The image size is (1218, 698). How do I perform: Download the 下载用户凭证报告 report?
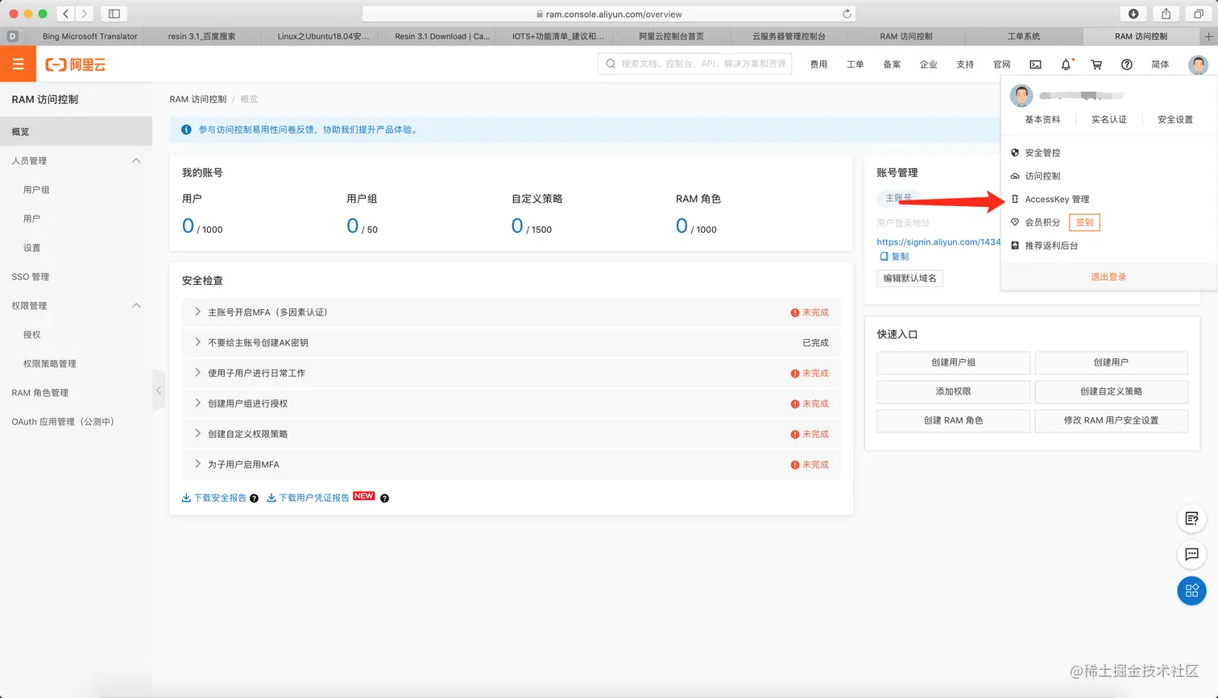click(309, 498)
